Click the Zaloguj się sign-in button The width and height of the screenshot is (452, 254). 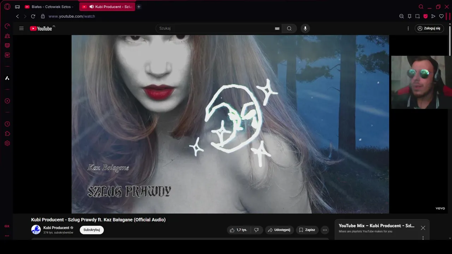[x=429, y=28]
